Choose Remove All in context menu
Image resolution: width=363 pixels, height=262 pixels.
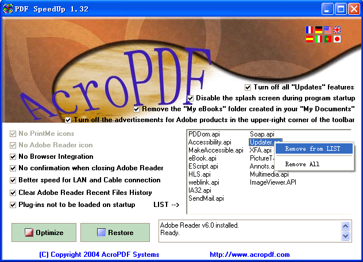[x=314, y=164]
